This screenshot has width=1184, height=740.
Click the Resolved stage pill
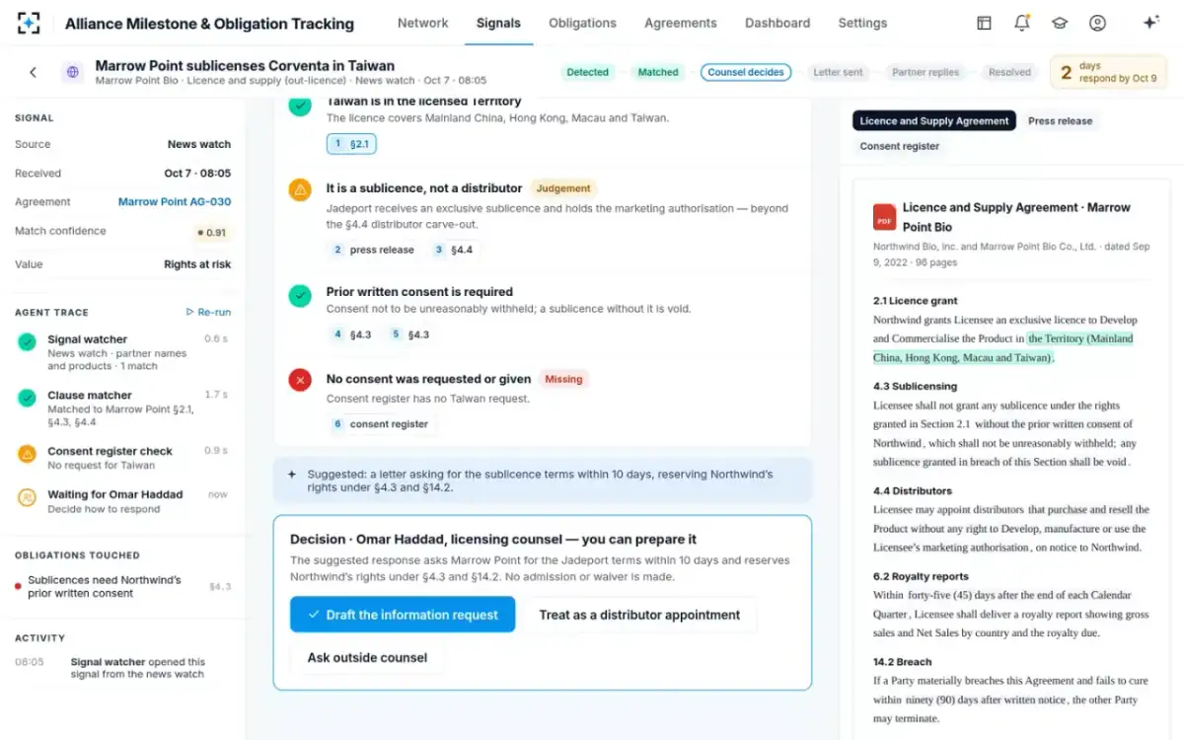pyautogui.click(x=1009, y=72)
